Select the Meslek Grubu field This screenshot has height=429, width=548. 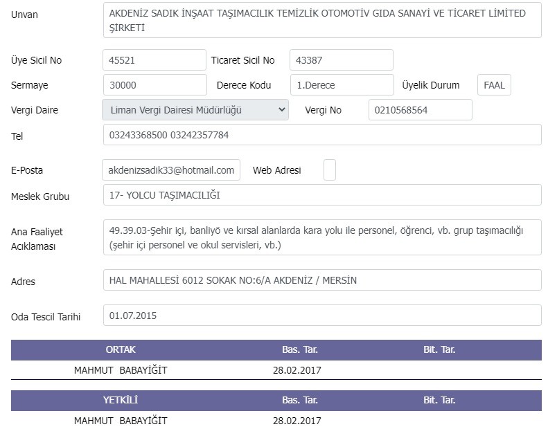(x=321, y=195)
